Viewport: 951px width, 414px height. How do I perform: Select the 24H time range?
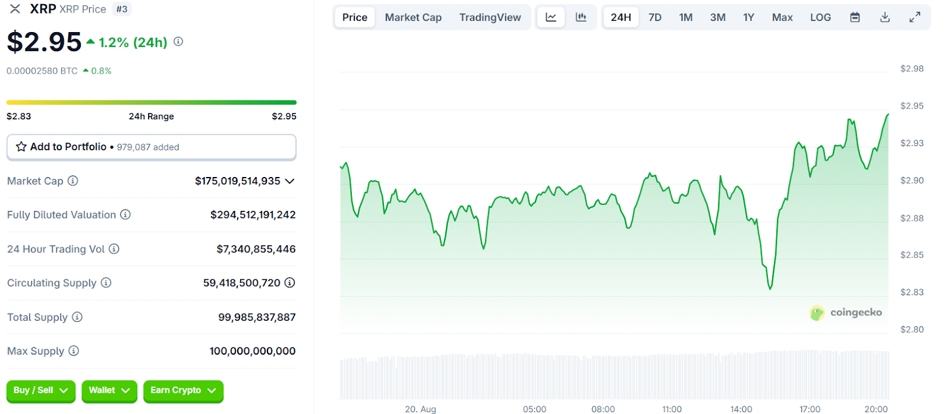pyautogui.click(x=621, y=17)
